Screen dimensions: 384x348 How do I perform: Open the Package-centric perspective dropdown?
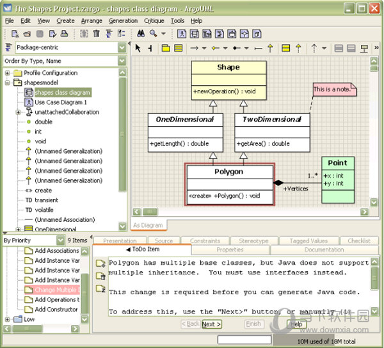[x=122, y=47]
